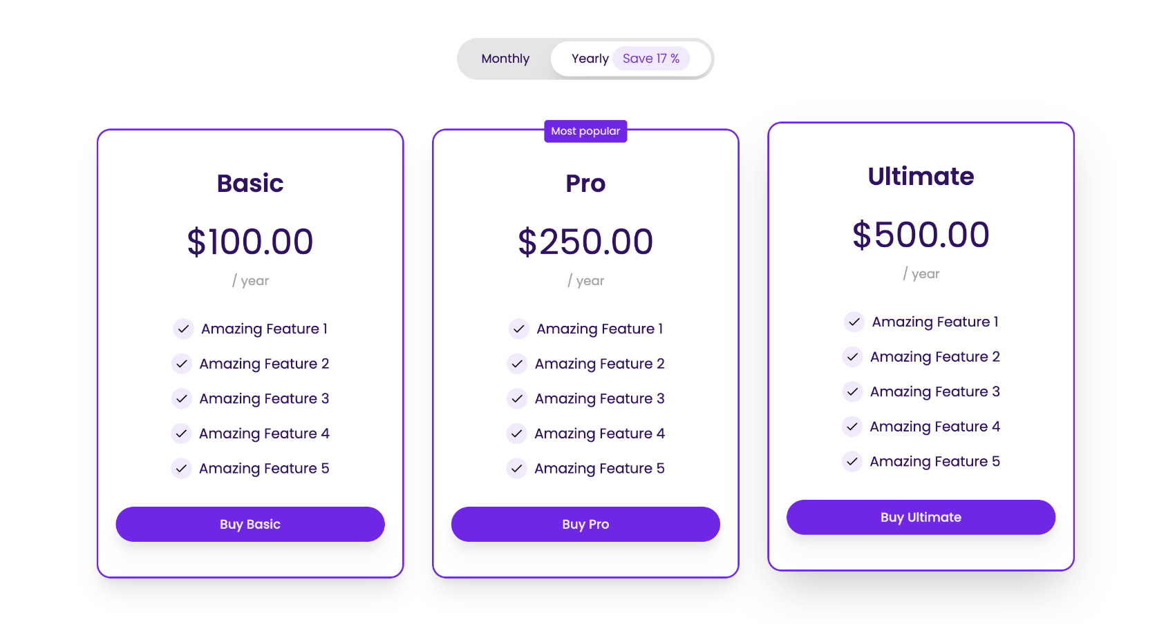Click the Basic plan title
This screenshot has width=1175, height=642.
(250, 184)
